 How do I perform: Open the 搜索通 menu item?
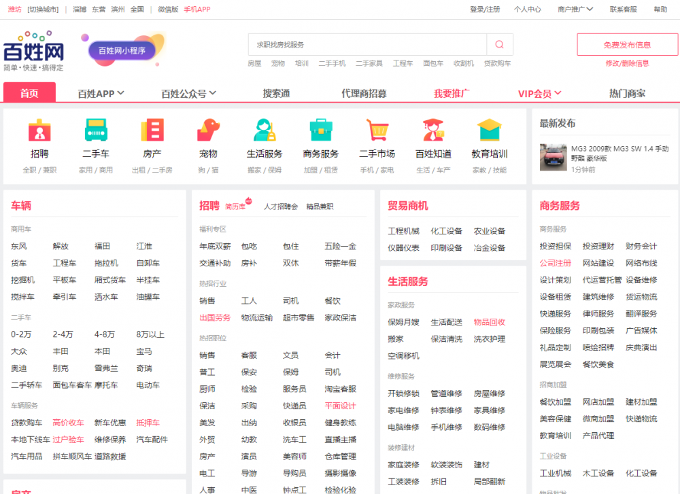[276, 93]
